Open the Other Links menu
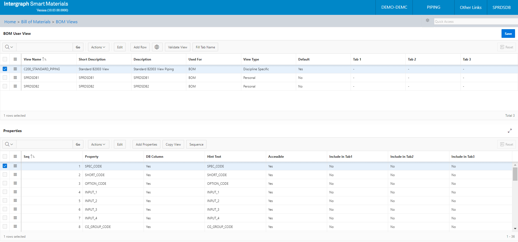This screenshot has width=518, height=242. click(x=470, y=7)
